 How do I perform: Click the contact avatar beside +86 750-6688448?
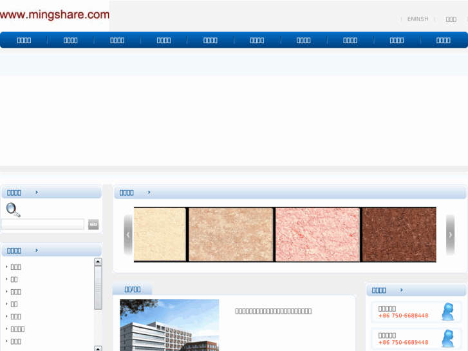pyautogui.click(x=447, y=312)
